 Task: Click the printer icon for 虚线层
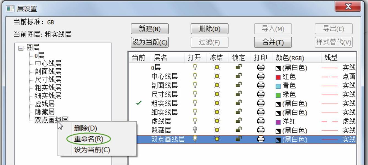point(261,121)
